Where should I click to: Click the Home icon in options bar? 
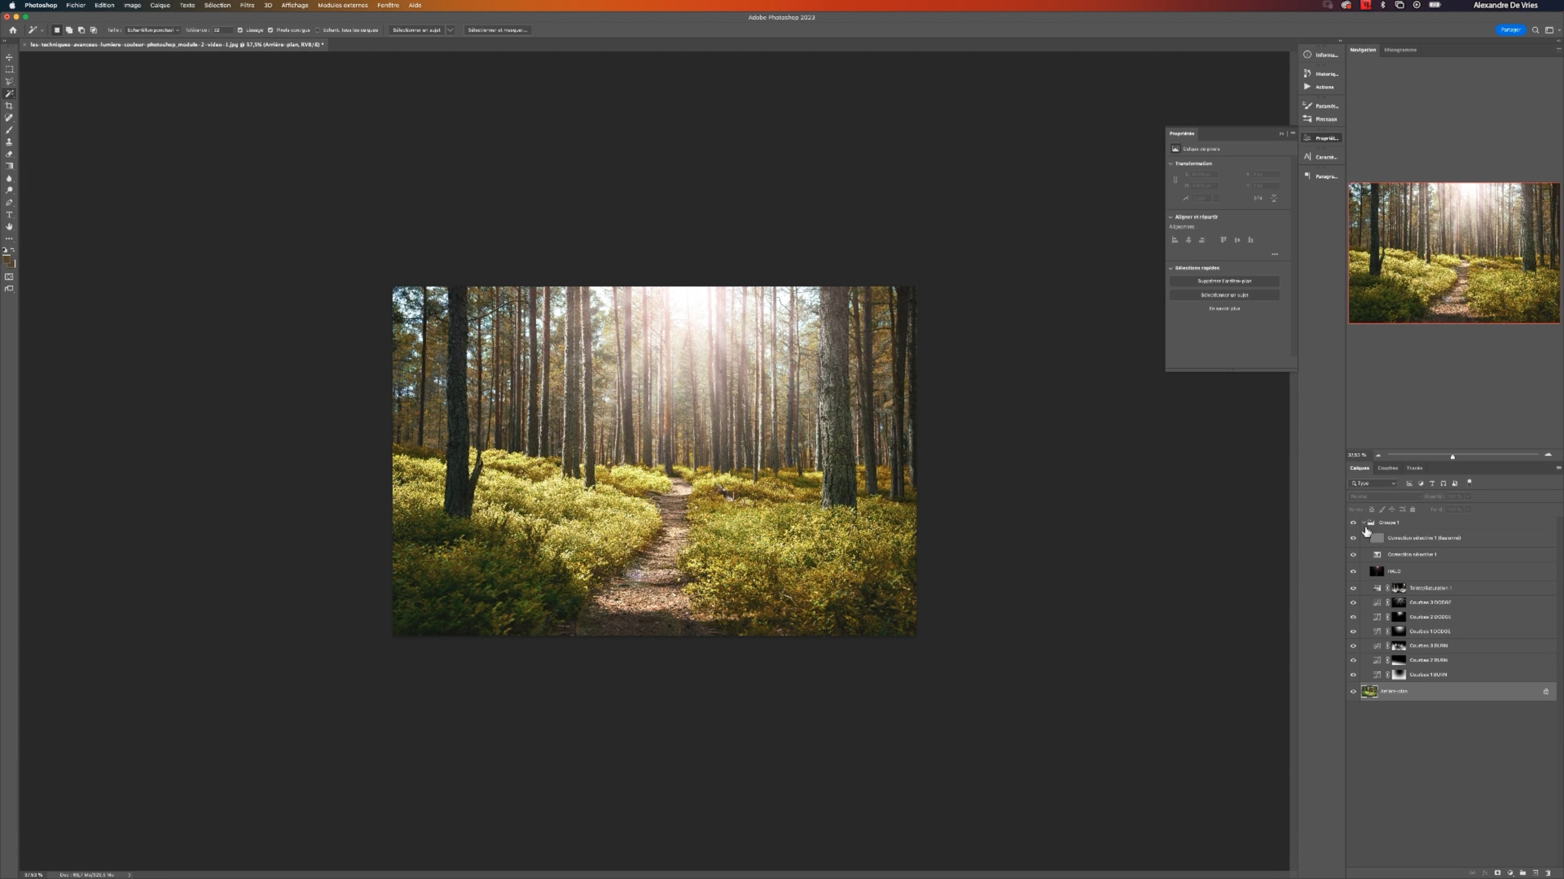click(13, 30)
